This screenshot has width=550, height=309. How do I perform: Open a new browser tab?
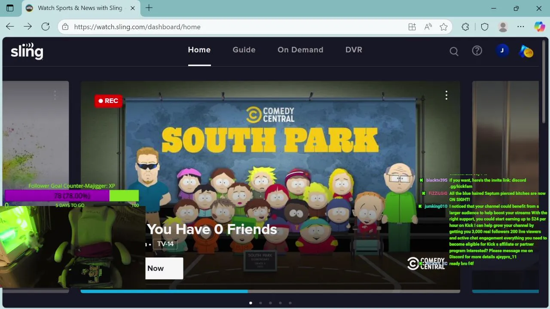pyautogui.click(x=149, y=8)
